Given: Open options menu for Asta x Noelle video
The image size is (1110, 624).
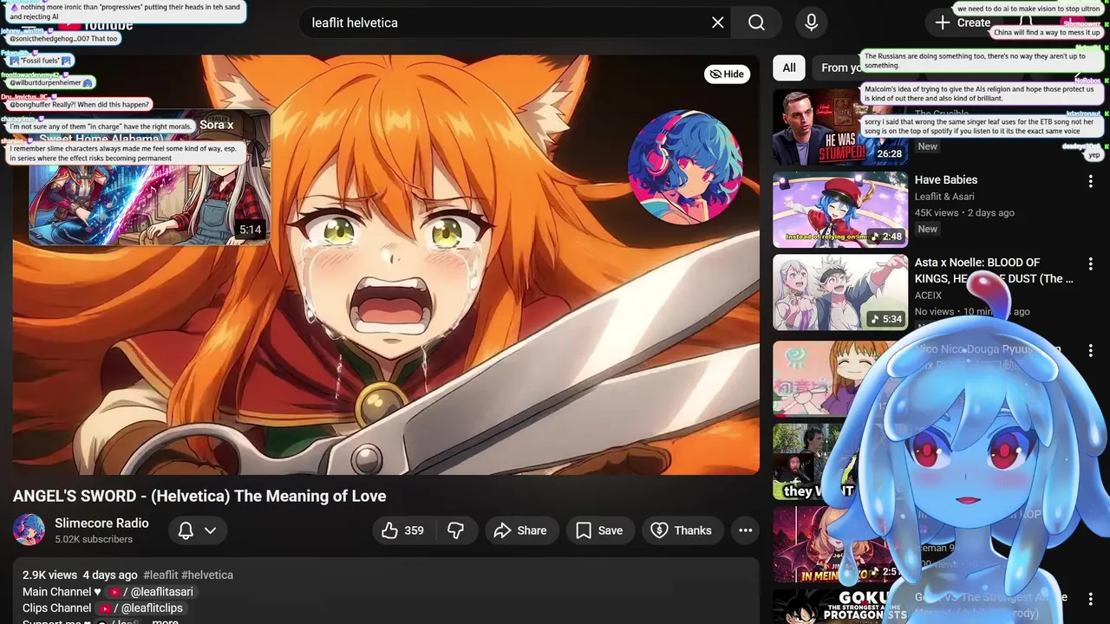Looking at the screenshot, I should tap(1090, 264).
